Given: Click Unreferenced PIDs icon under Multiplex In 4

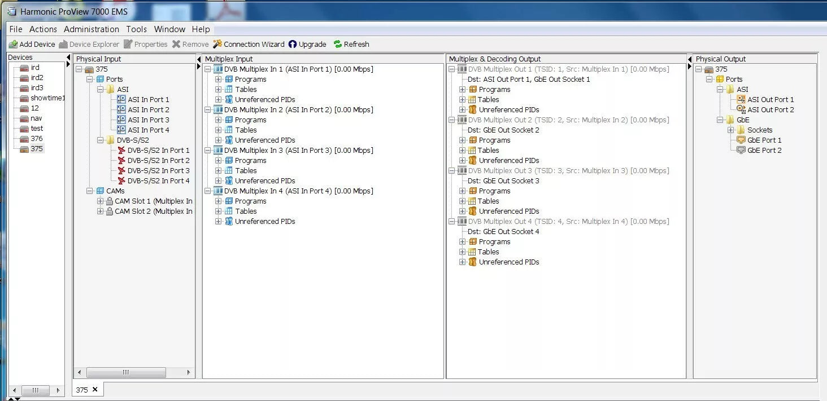Looking at the screenshot, I should coord(229,221).
